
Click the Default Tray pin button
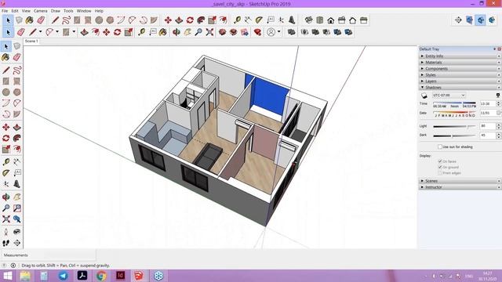(495, 49)
